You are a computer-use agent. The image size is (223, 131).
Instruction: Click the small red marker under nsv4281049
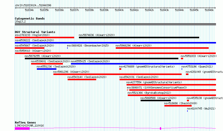187,74
